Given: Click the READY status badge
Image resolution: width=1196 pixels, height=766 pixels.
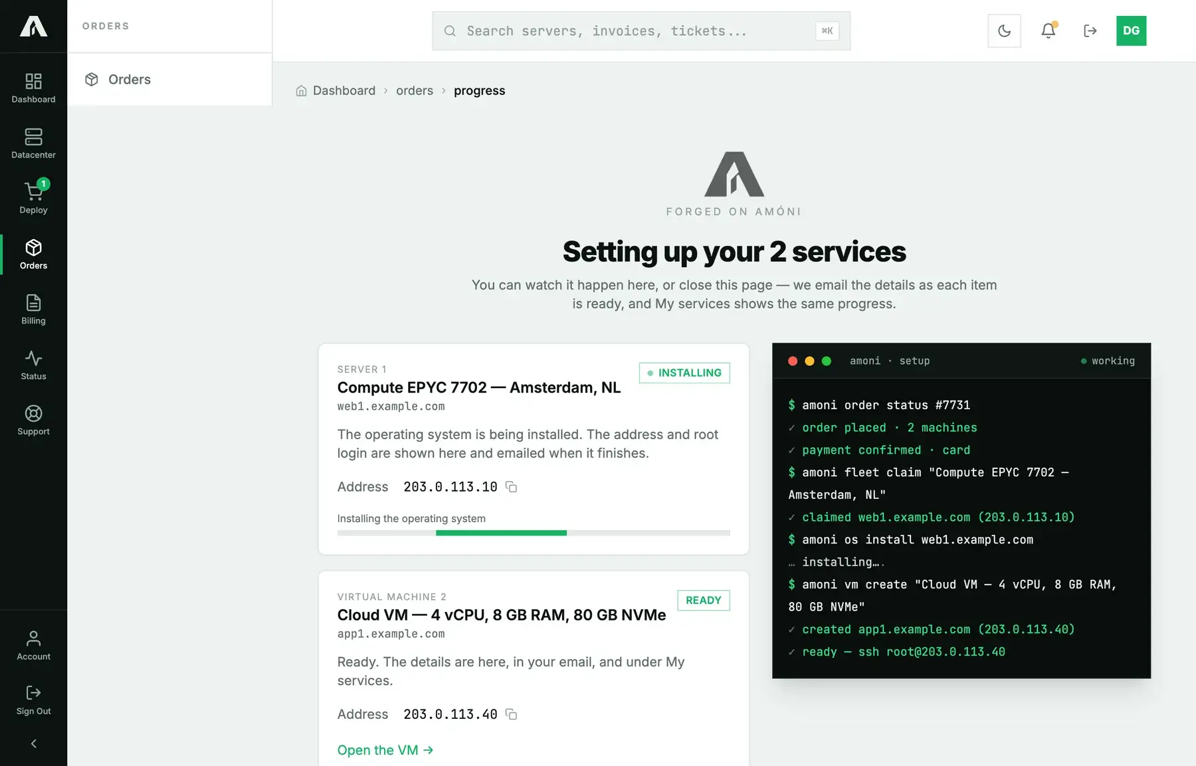Looking at the screenshot, I should coord(703,600).
